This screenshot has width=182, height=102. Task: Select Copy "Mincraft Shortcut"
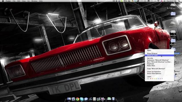159,69
